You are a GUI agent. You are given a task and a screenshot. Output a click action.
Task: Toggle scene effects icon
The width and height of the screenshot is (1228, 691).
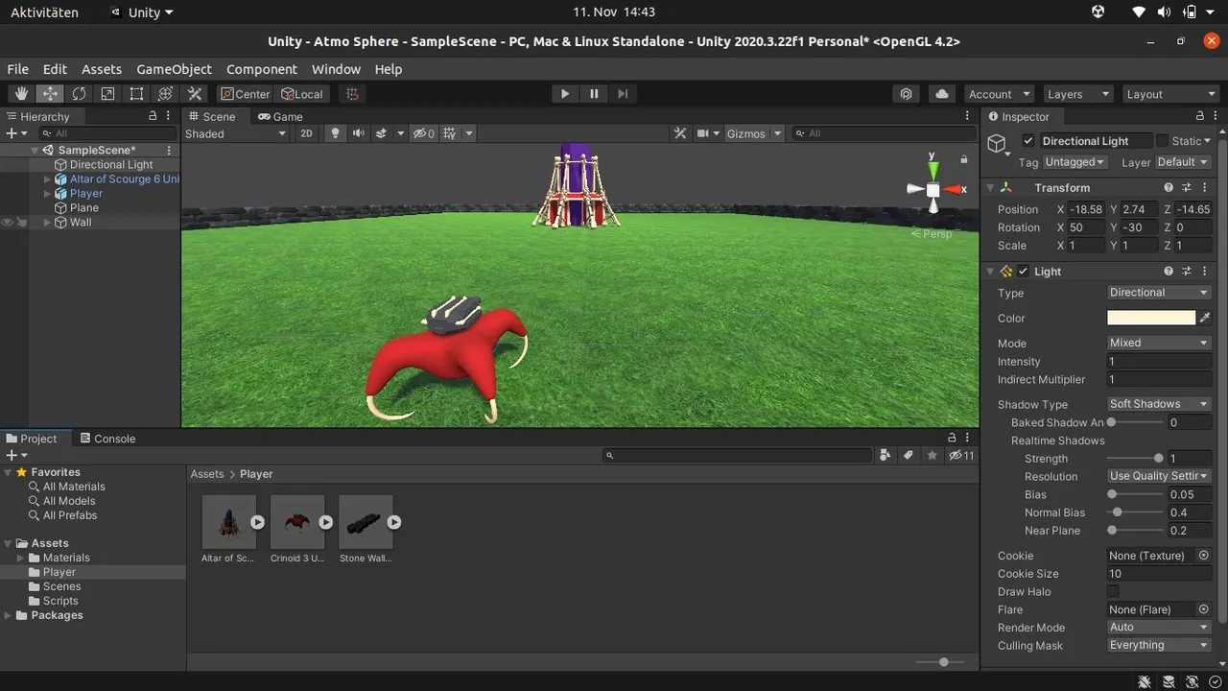381,133
